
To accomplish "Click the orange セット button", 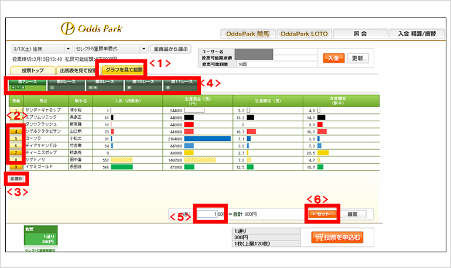I will point(322,214).
